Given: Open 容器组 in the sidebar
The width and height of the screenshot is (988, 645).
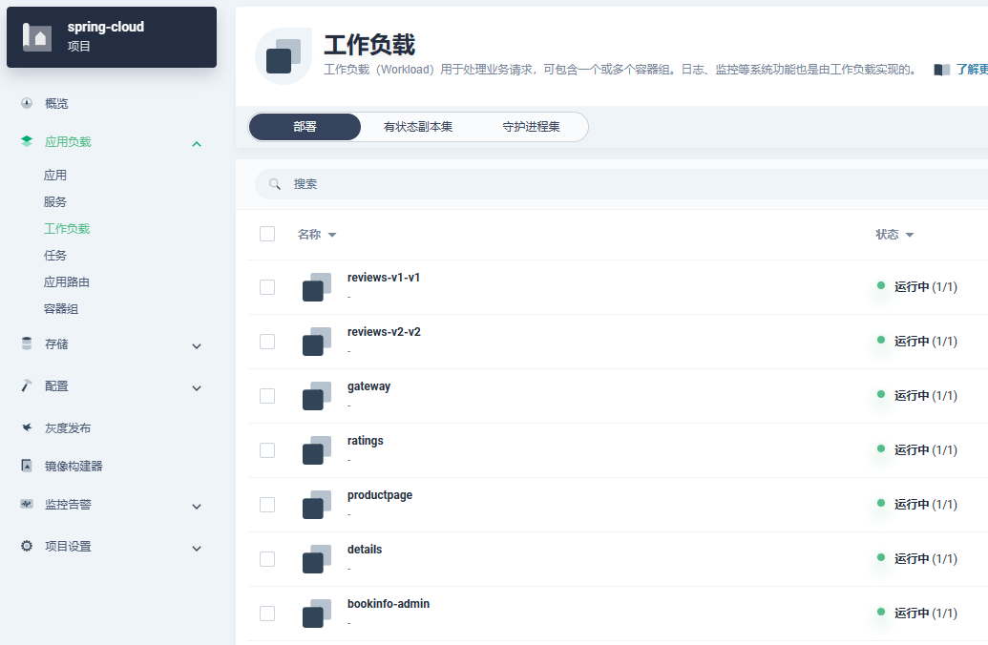Looking at the screenshot, I should 61,308.
